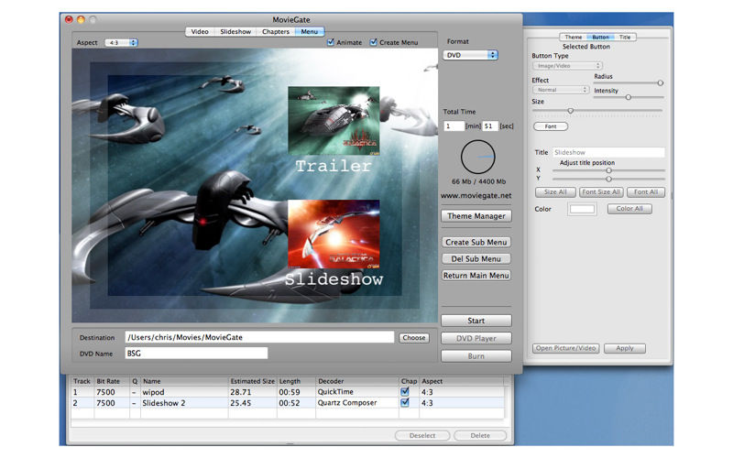Click the Start button
This screenshot has height=458, width=733.
tap(476, 321)
